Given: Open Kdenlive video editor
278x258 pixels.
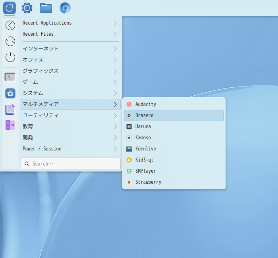Looking at the screenshot, I should pos(145,149).
